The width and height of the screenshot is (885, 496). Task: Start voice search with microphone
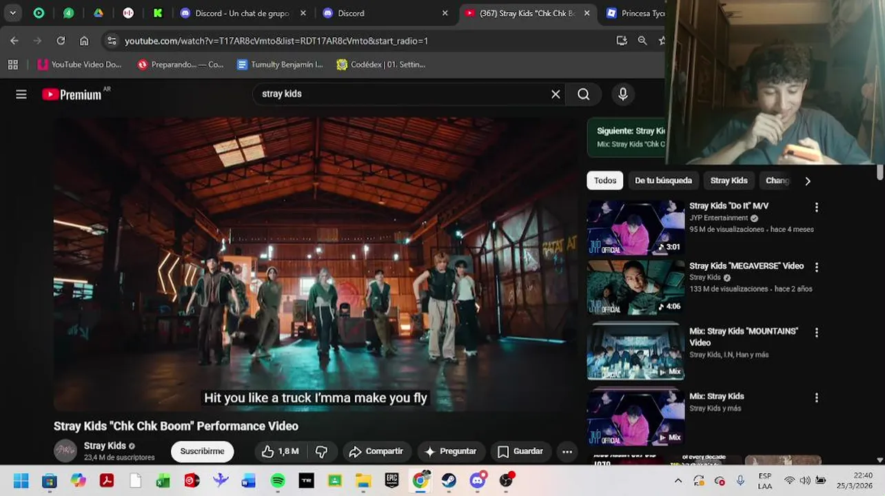623,94
